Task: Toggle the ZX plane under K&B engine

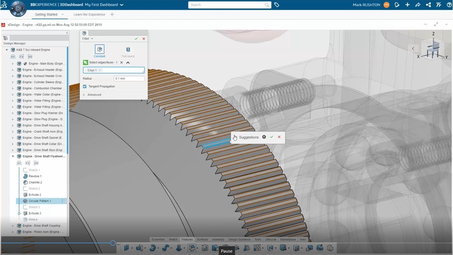Action: click(30, 57)
